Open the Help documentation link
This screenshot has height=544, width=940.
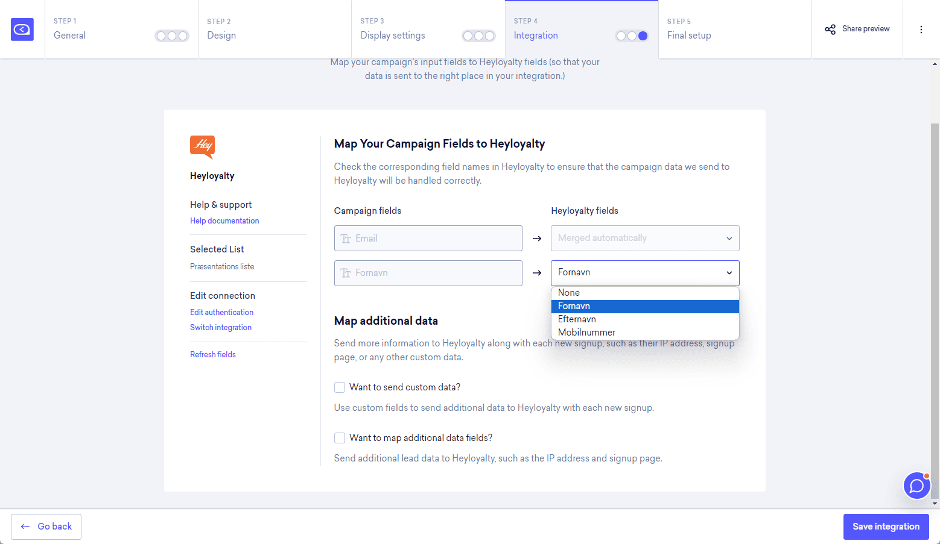point(224,221)
